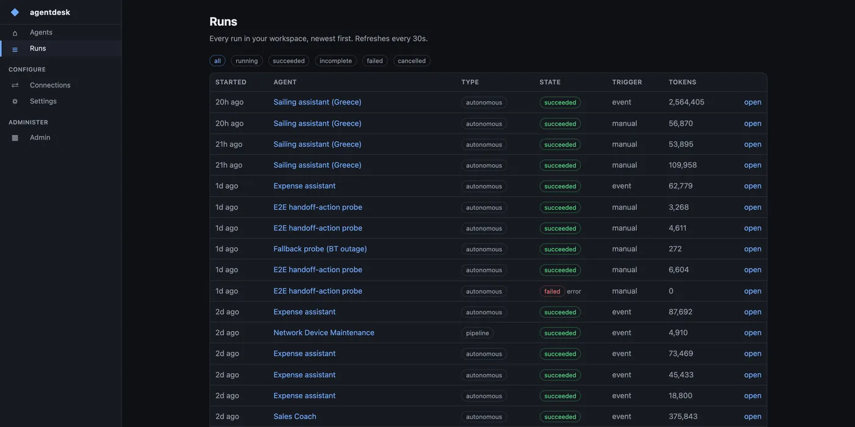855x427 pixels.
Task: Click succeeded badge in Sales Coach row
Action: coord(560,417)
